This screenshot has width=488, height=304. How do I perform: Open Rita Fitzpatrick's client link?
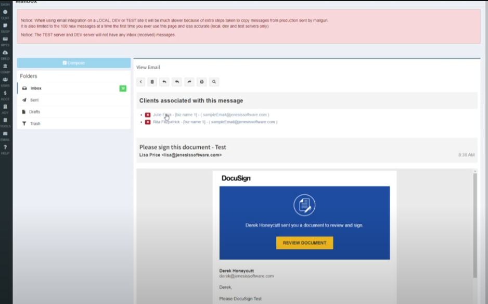click(215, 122)
